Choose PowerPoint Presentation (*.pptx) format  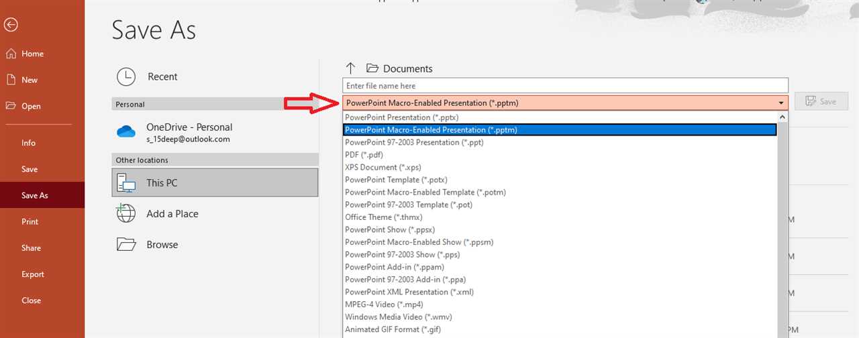[x=559, y=117]
